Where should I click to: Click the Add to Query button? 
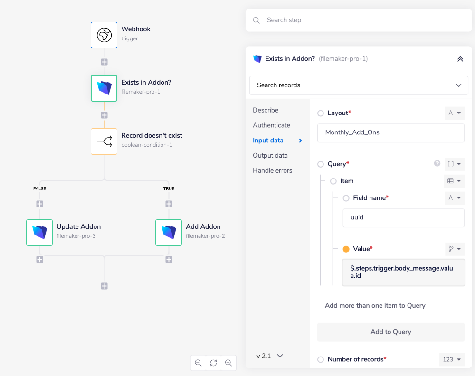pos(390,332)
